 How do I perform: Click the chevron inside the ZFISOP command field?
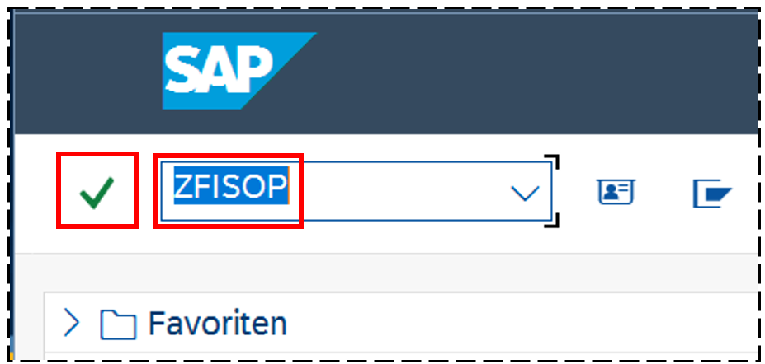[x=525, y=194]
